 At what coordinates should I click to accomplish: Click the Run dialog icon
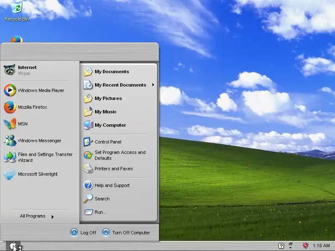[88, 212]
